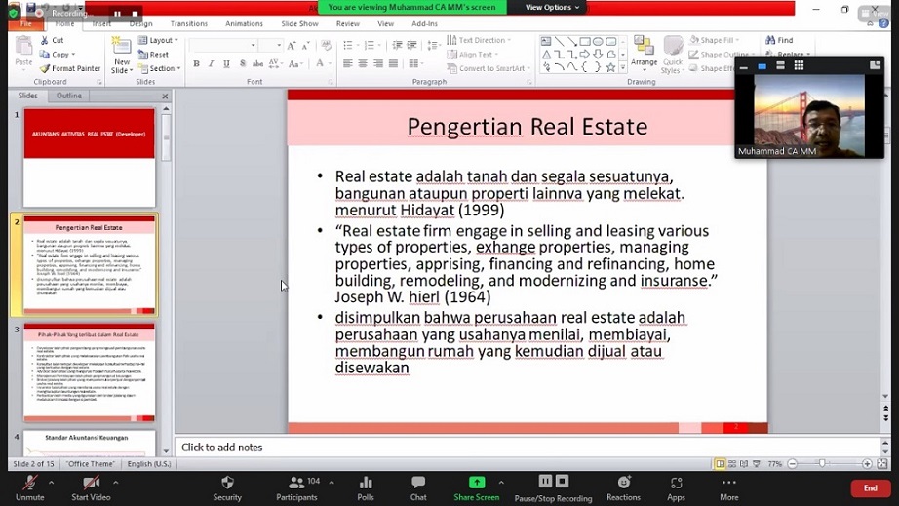Select slide 3 thumbnail Pihak-Pihak
899x506 pixels.
tap(89, 372)
